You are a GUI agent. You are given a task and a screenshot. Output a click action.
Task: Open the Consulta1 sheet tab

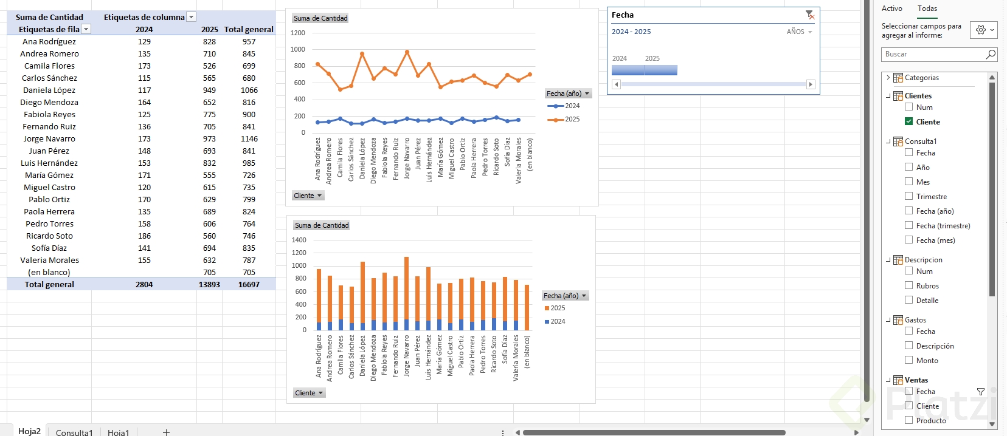74,432
